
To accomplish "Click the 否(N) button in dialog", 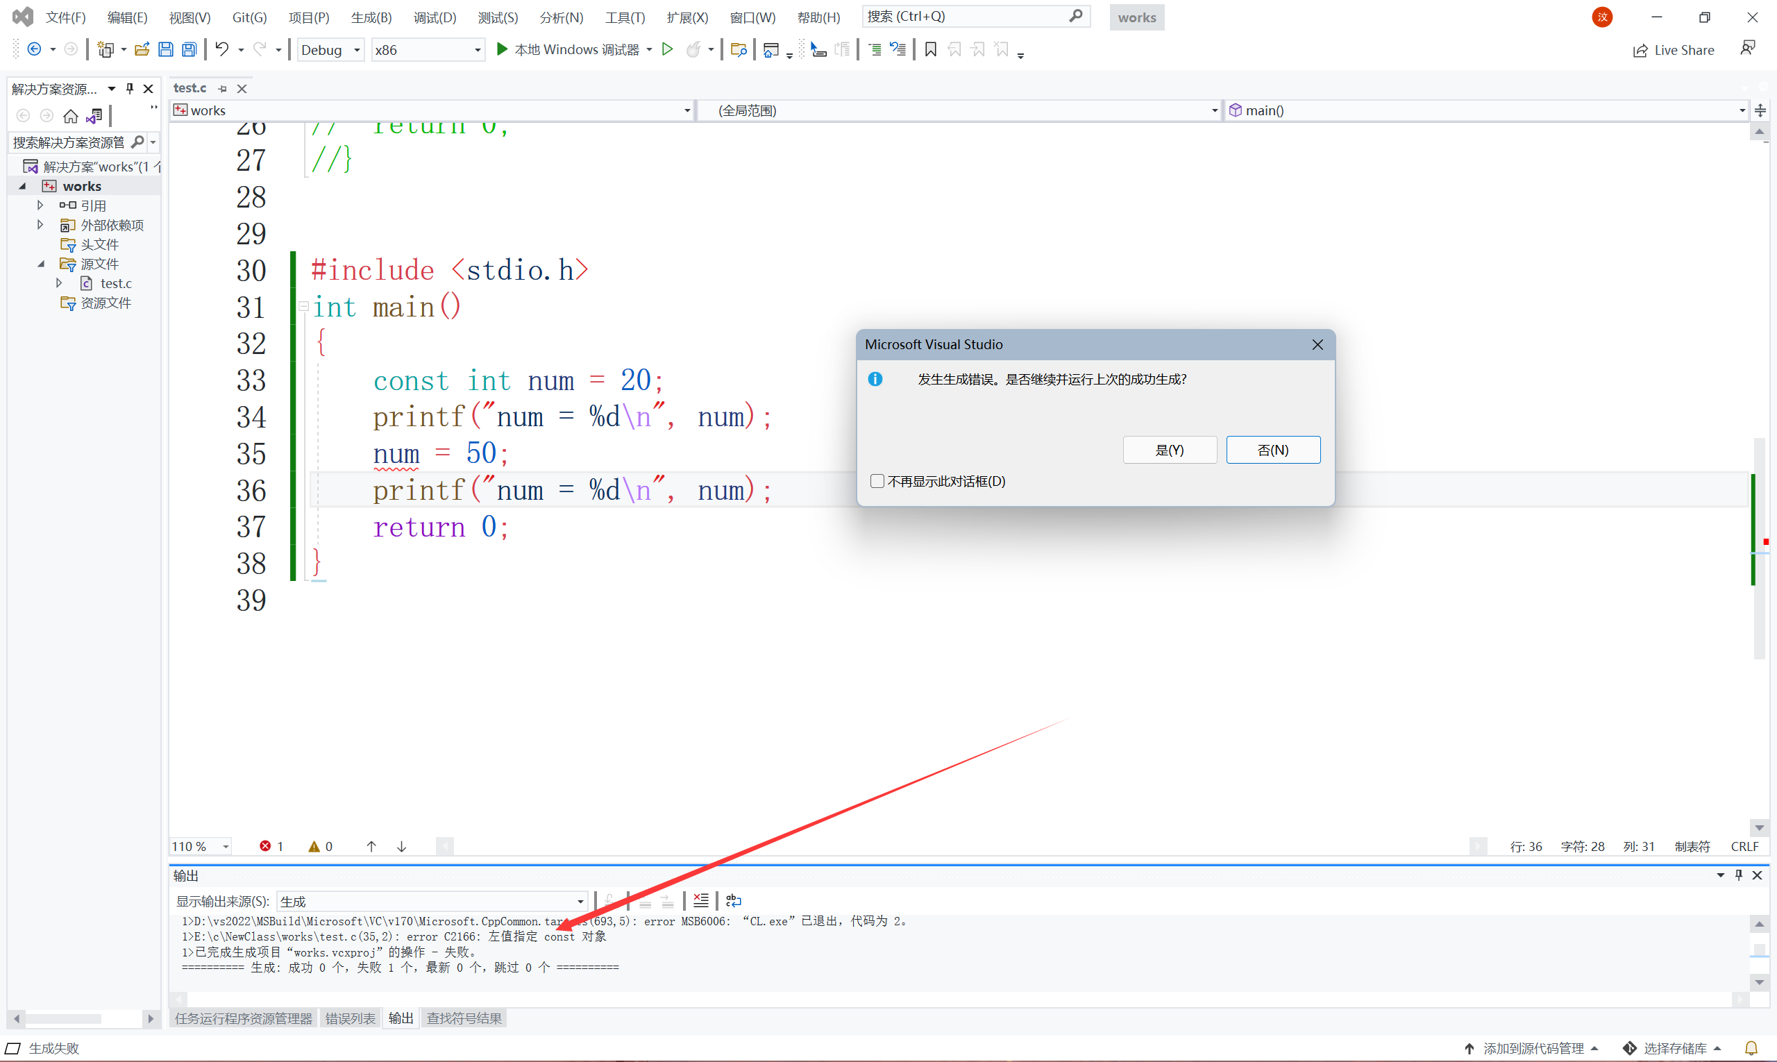I will (x=1272, y=450).
